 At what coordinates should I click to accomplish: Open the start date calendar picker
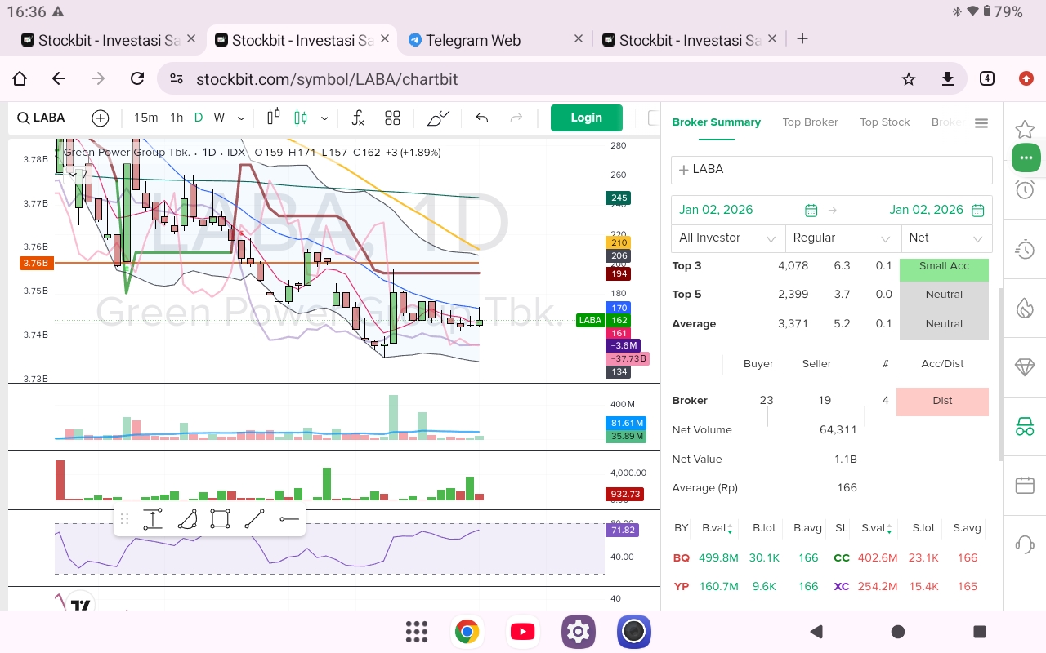[811, 211]
